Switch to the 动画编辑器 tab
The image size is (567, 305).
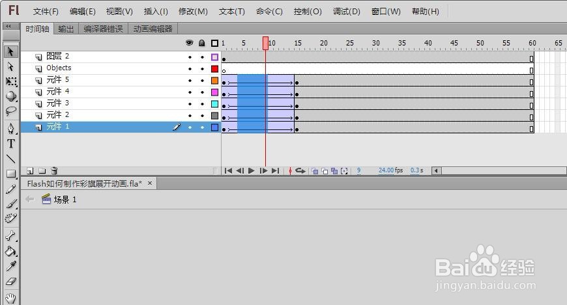coord(153,29)
